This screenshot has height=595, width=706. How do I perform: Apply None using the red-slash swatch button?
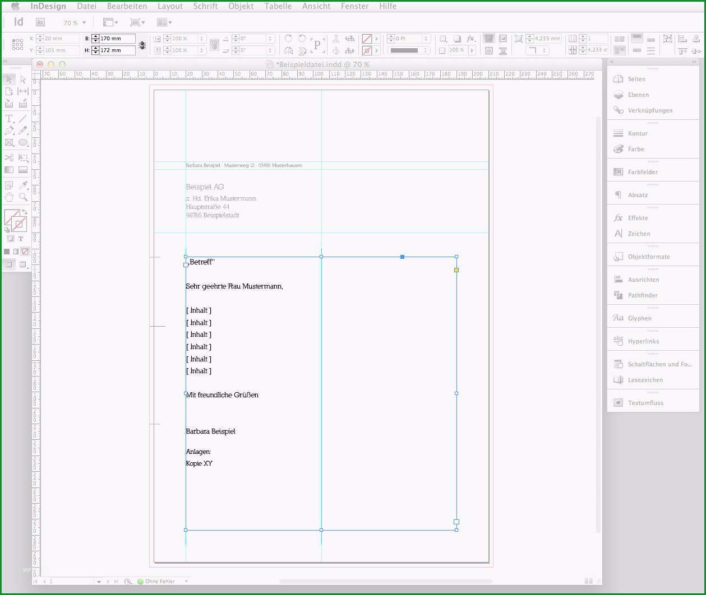25,252
